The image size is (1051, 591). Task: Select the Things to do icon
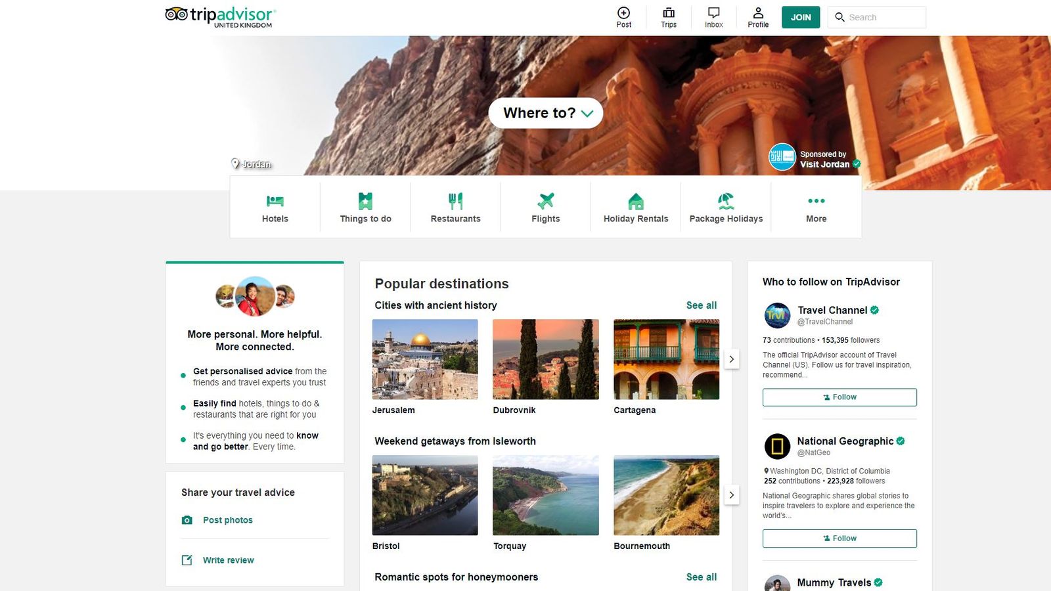(365, 206)
